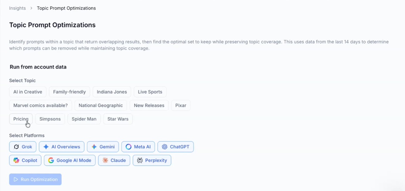Toggle the Perplexity platform label
Screen dimensions: 405x191
[156, 160]
